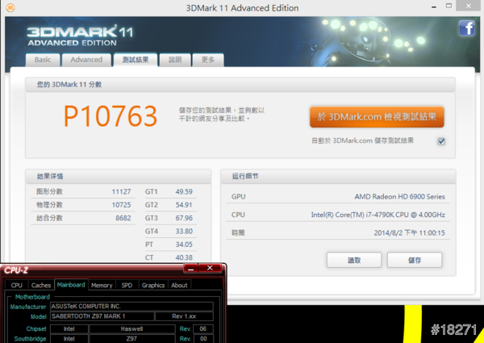Click the AMD Radeon HD 6900 Series text
484x343 pixels.
point(400,197)
